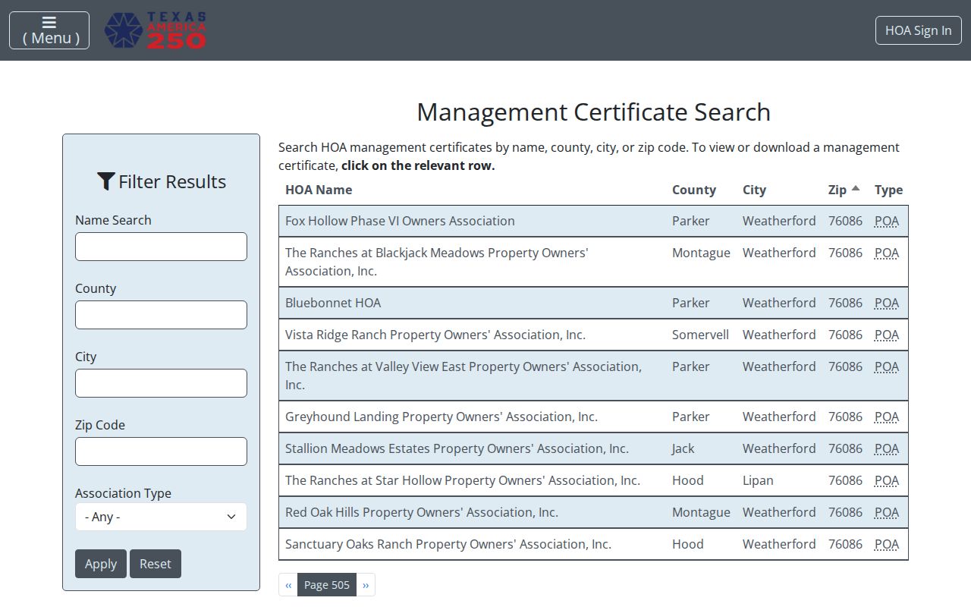The image size is (971, 607).
Task: Focus the Name Search input field
Action: (161, 247)
